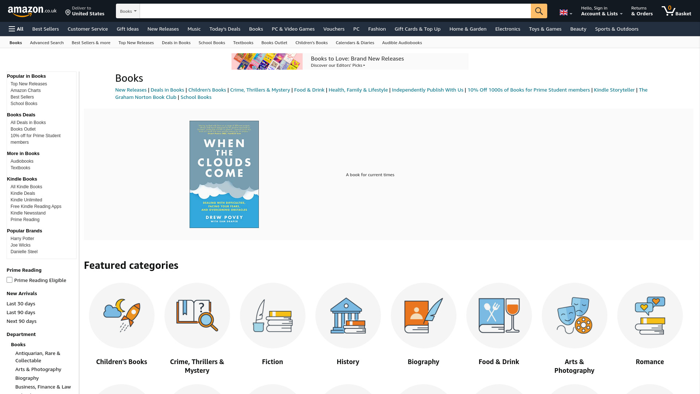Switch to Top New Releases subnav tab
Image resolution: width=700 pixels, height=394 pixels.
point(136,43)
